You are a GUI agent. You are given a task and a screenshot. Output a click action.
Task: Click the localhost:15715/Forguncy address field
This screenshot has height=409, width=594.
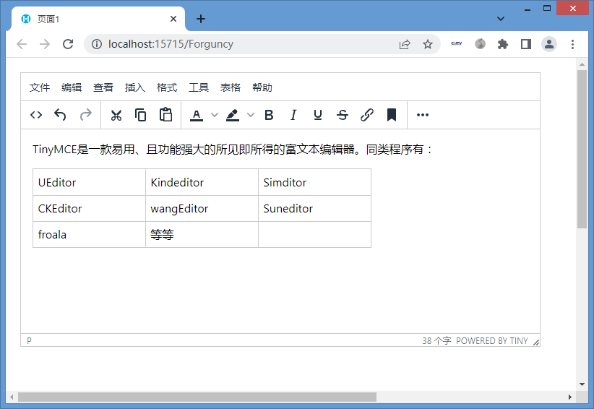(171, 44)
